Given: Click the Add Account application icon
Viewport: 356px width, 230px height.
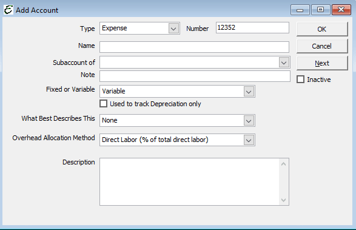Looking at the screenshot, I should click(8, 10).
